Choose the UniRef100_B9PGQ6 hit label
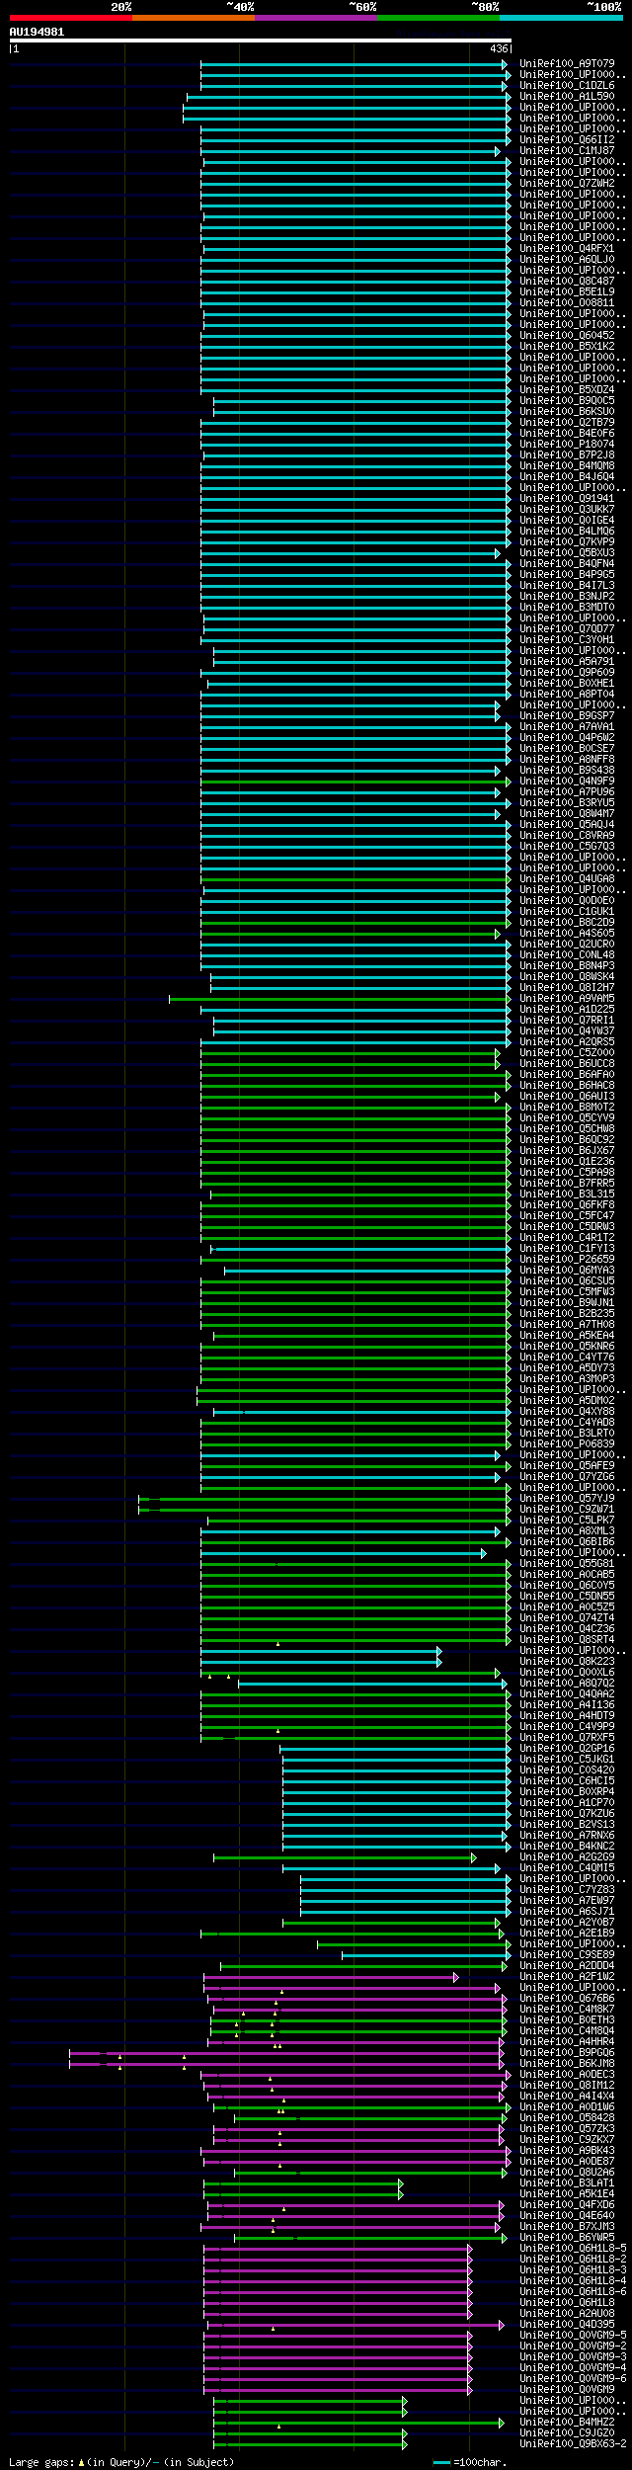 click(567, 2053)
